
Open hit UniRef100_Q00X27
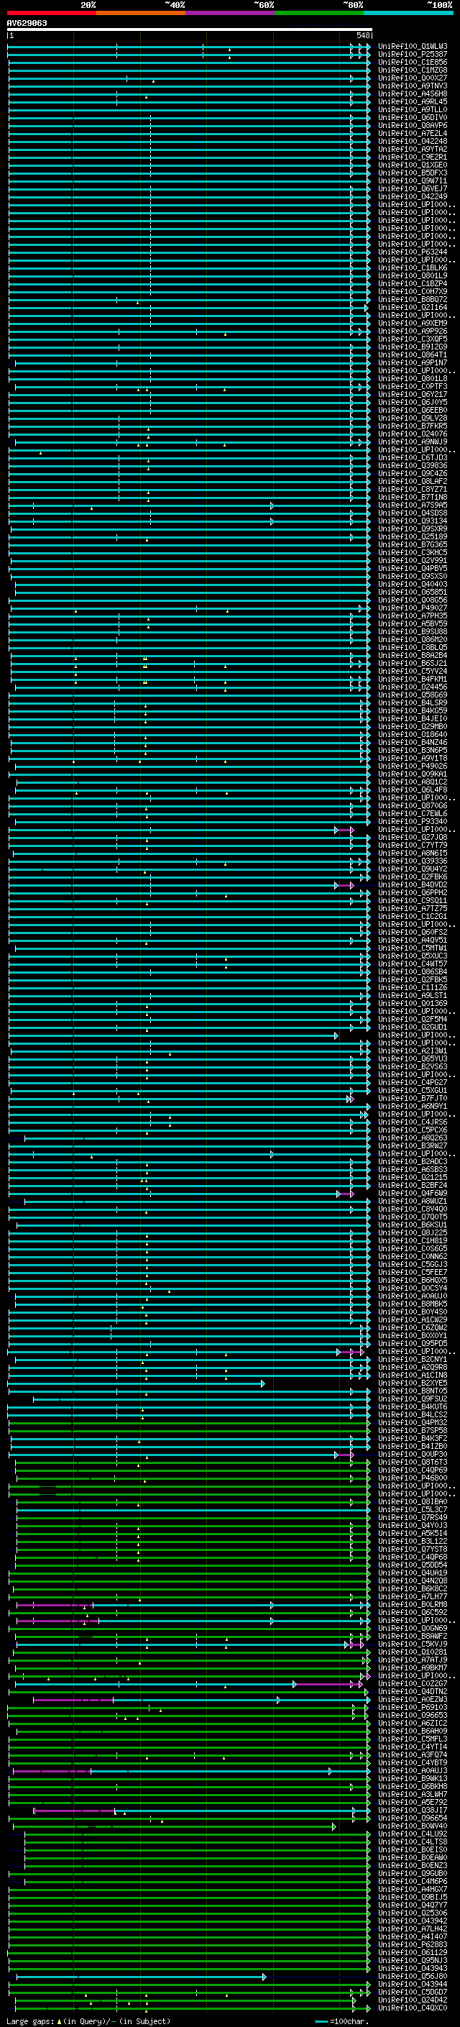coord(413,78)
